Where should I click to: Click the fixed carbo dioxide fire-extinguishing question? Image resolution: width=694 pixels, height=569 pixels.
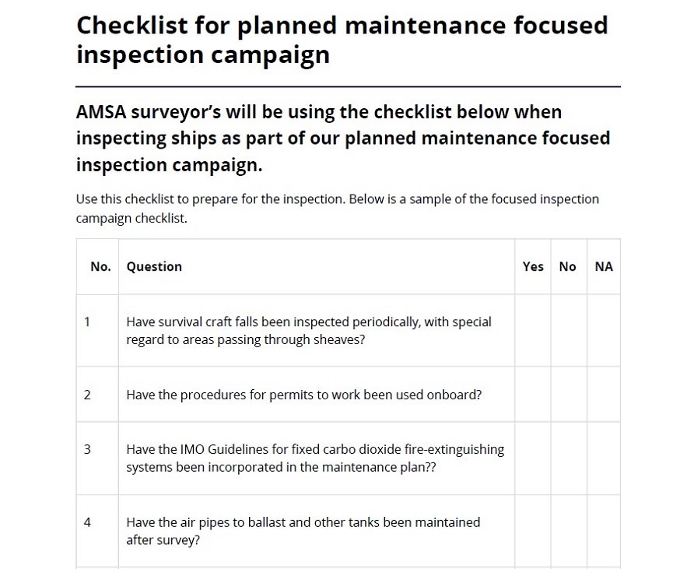point(315,458)
